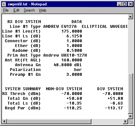Minimize the Notepad window
This screenshot has height=126, width=135.
pyautogui.click(x=119, y=4)
